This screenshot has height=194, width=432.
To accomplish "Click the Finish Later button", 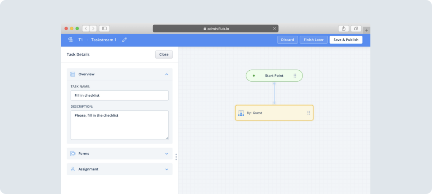I will [x=313, y=40].
